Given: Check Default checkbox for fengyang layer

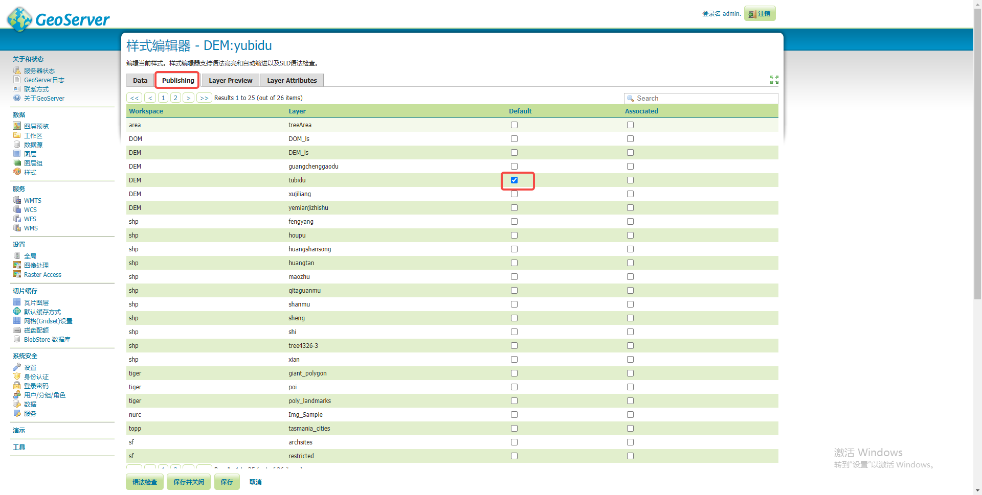Looking at the screenshot, I should click(514, 222).
